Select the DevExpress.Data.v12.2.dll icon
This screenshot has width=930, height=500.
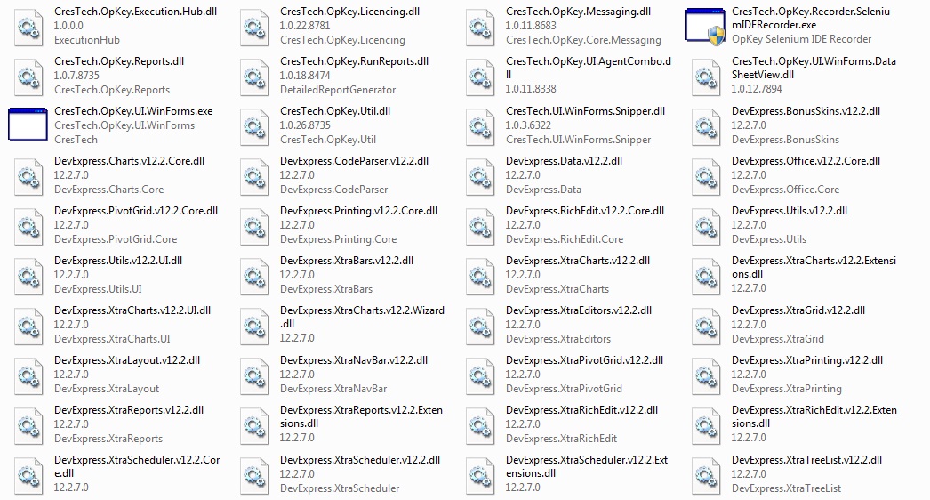(480, 177)
